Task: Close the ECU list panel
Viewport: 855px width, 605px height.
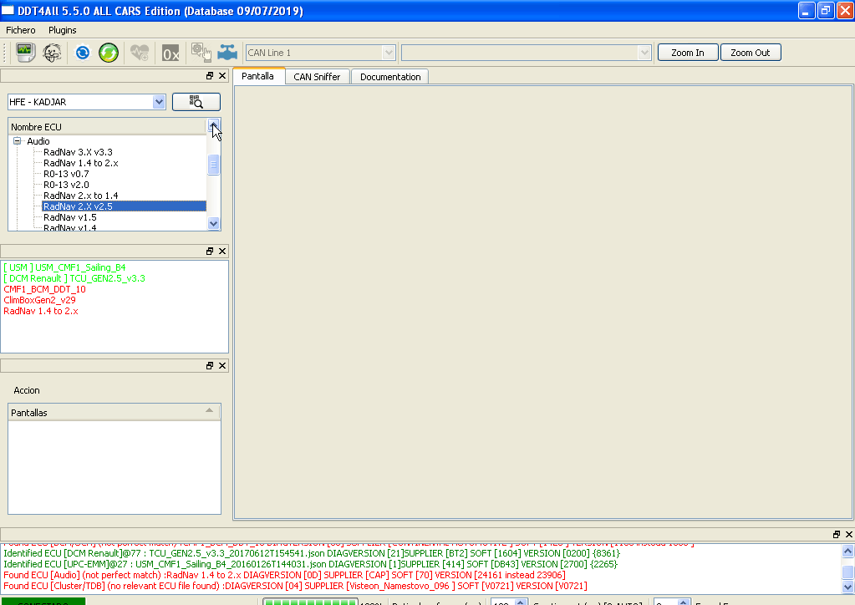Action: click(x=222, y=76)
